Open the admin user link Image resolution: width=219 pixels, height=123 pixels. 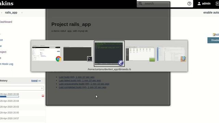[x=206, y=4]
